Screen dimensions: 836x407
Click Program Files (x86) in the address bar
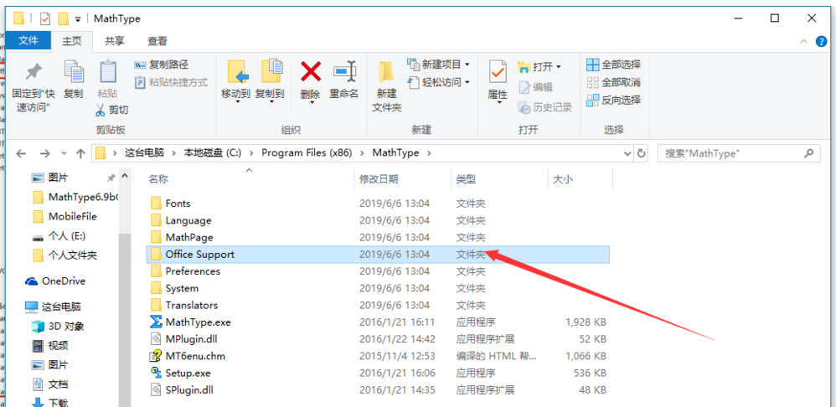click(x=307, y=153)
